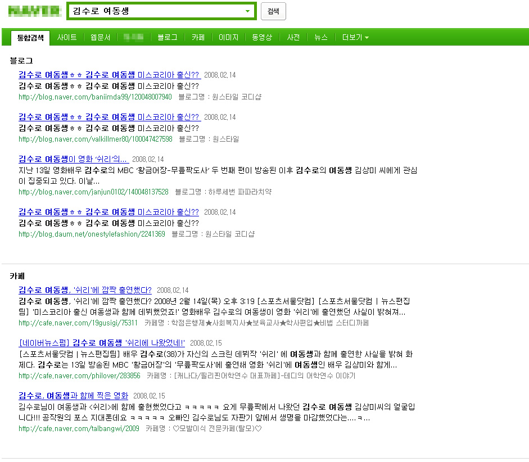Viewport: 529px width, 462px height.
Task: Open the 카페 tab
Action: (198, 38)
